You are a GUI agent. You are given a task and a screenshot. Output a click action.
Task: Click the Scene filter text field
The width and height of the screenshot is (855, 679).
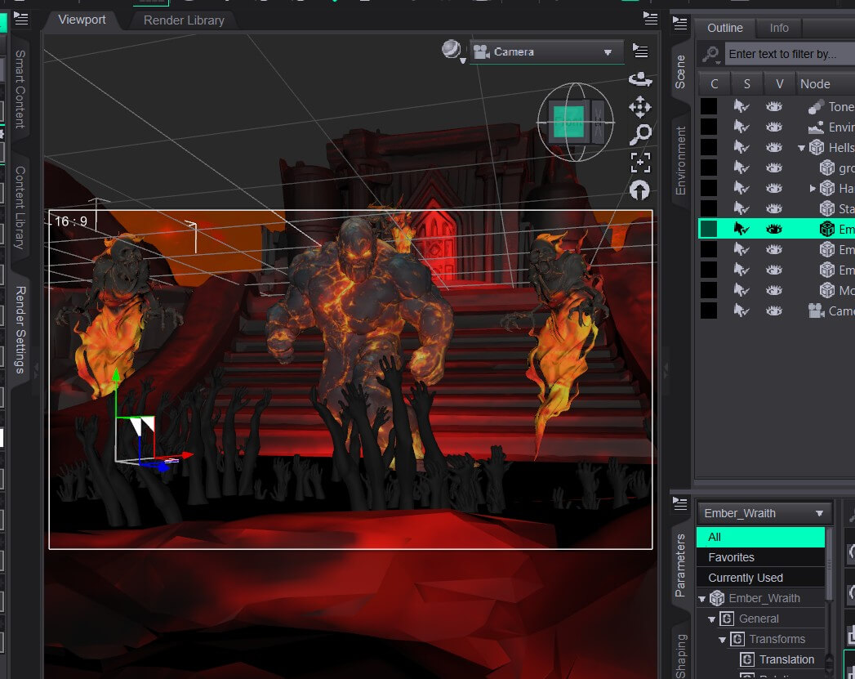coord(790,54)
